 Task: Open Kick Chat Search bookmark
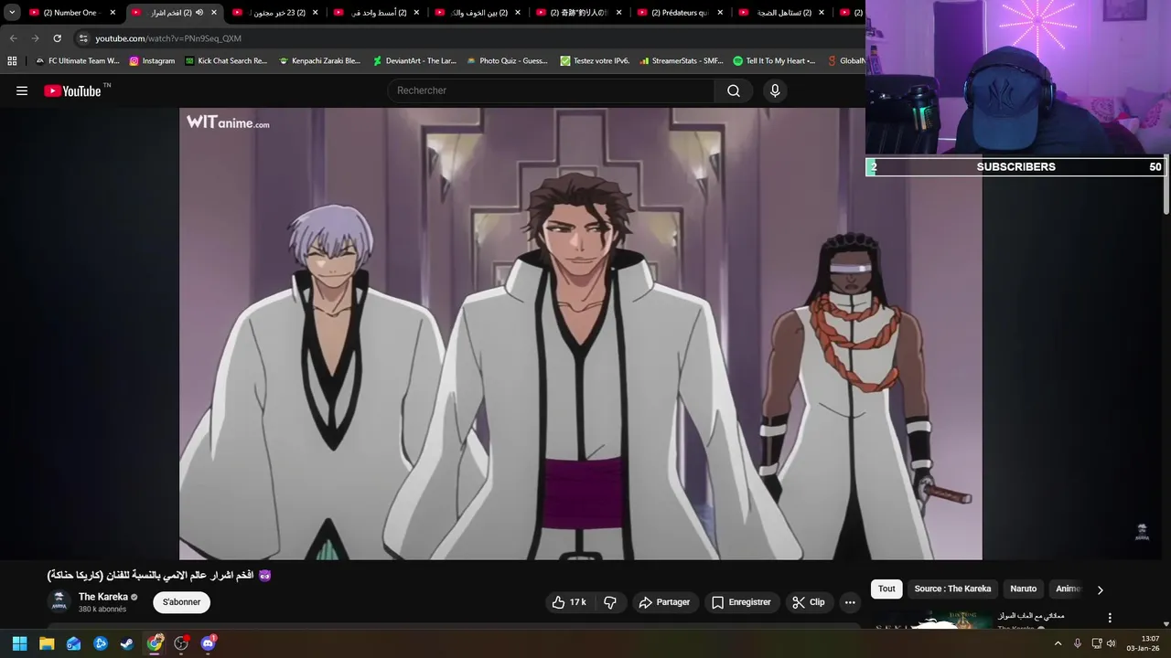226,61
